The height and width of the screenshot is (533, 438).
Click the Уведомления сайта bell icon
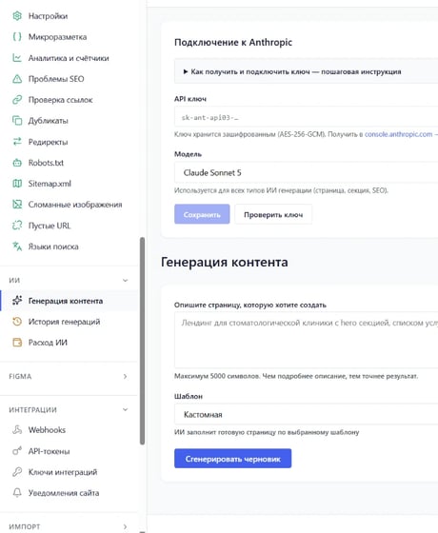[x=17, y=493]
